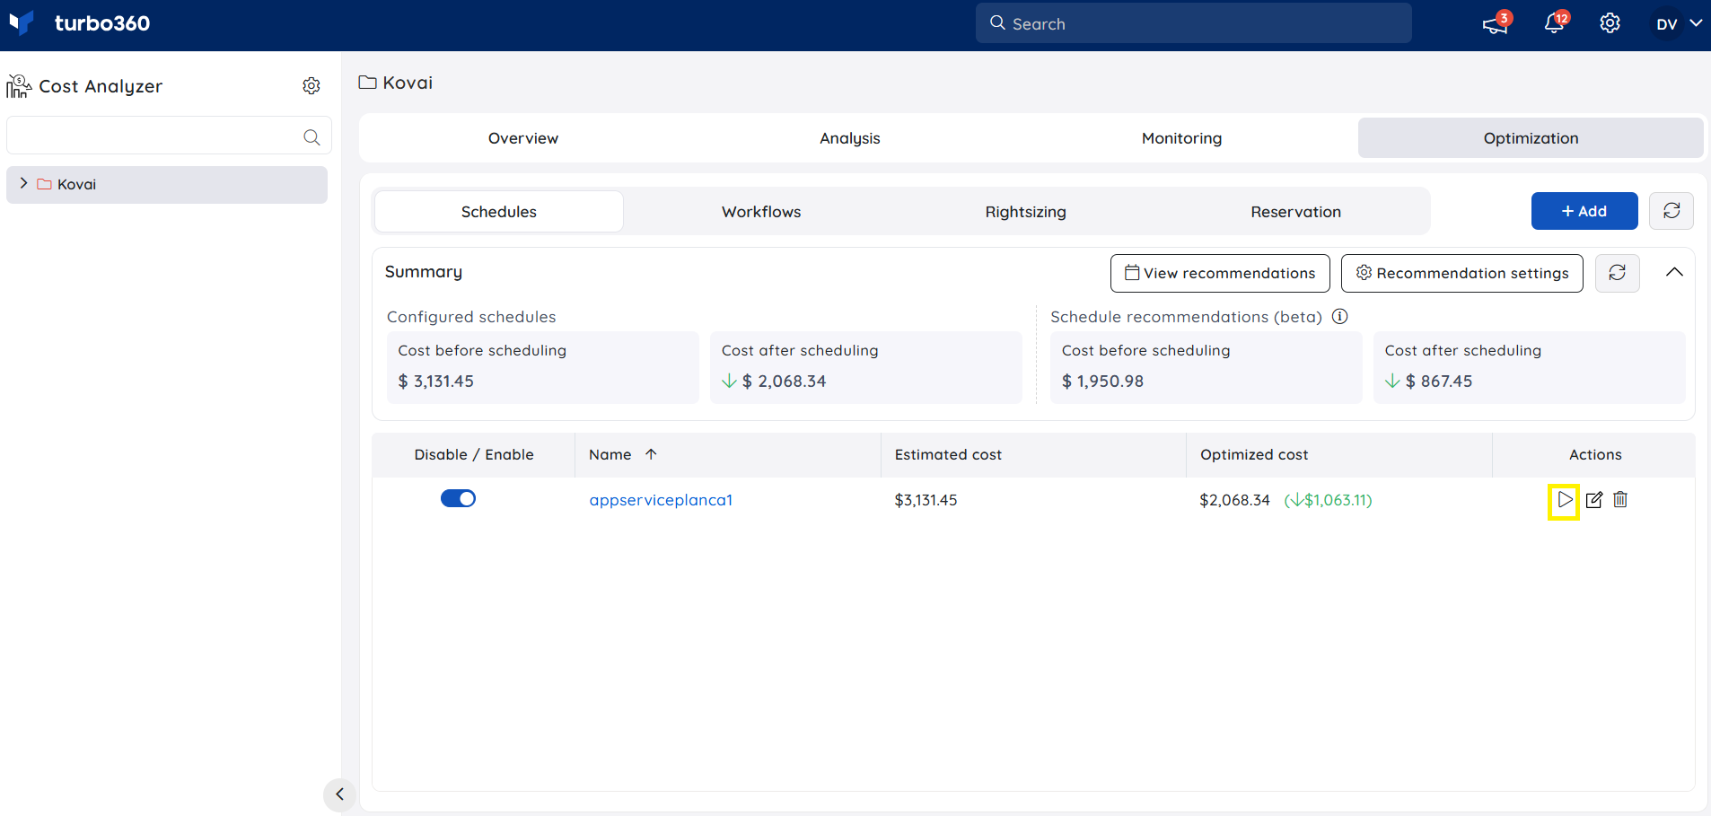Image resolution: width=1711 pixels, height=816 pixels.
Task: Open the appserviceplanca1 schedule link
Action: [661, 500]
